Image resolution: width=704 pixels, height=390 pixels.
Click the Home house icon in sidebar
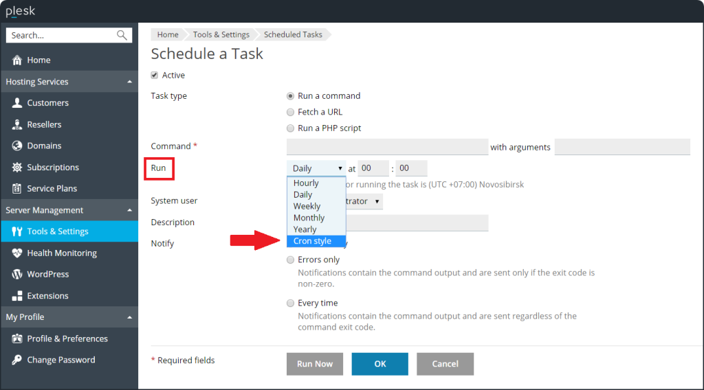pos(17,60)
